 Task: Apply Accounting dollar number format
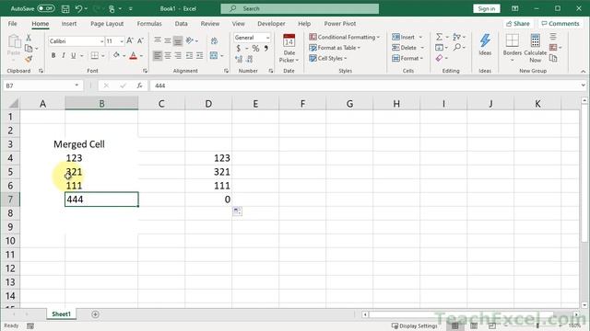pos(239,49)
